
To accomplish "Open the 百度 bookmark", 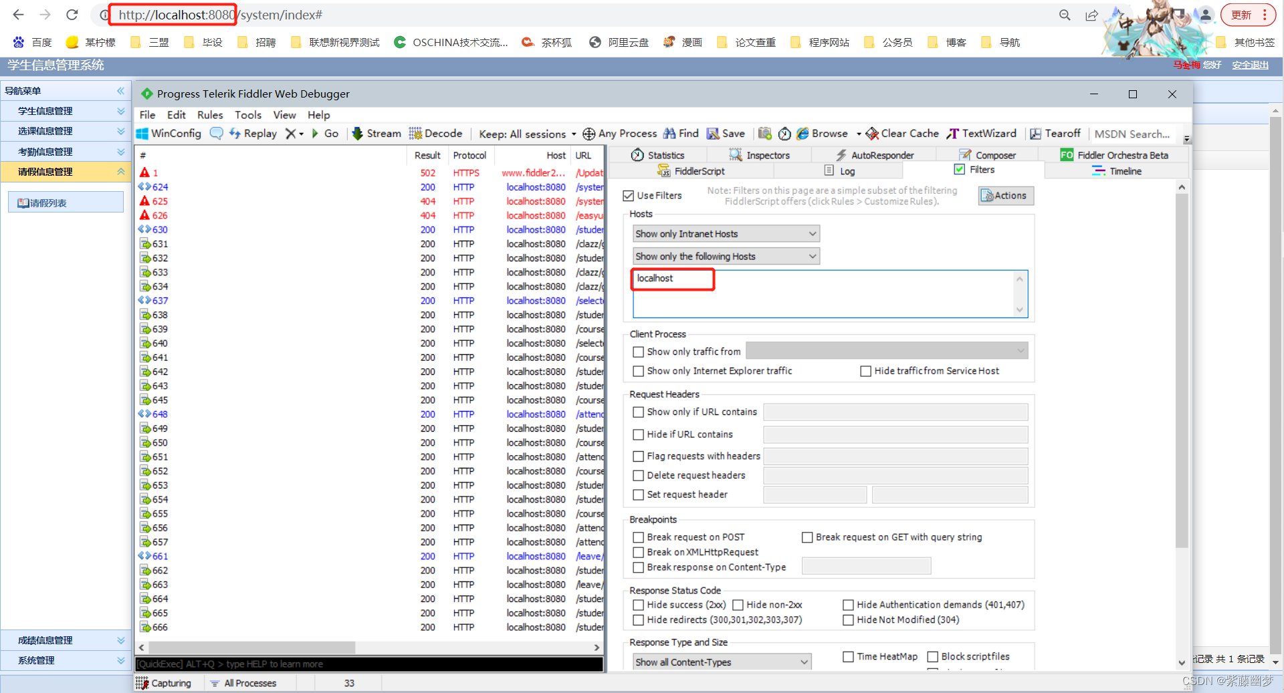I will (x=33, y=42).
